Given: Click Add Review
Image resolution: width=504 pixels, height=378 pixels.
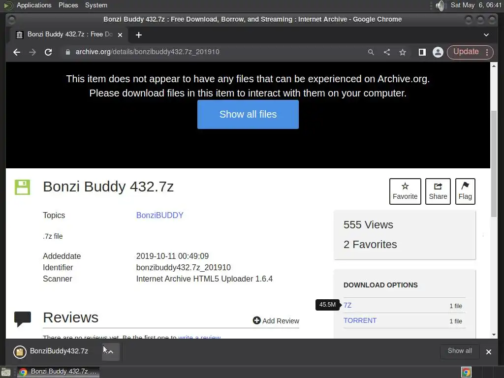Looking at the screenshot, I should click(276, 321).
